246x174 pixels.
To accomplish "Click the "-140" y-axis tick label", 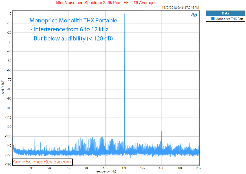I will pos(8,146).
